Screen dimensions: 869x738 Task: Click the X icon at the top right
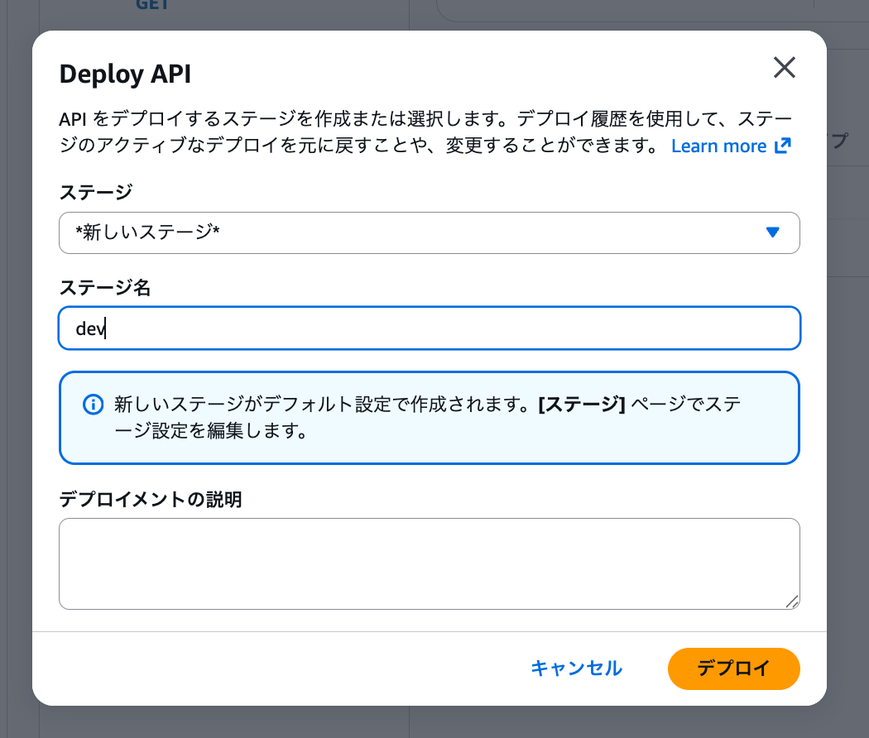[x=784, y=68]
